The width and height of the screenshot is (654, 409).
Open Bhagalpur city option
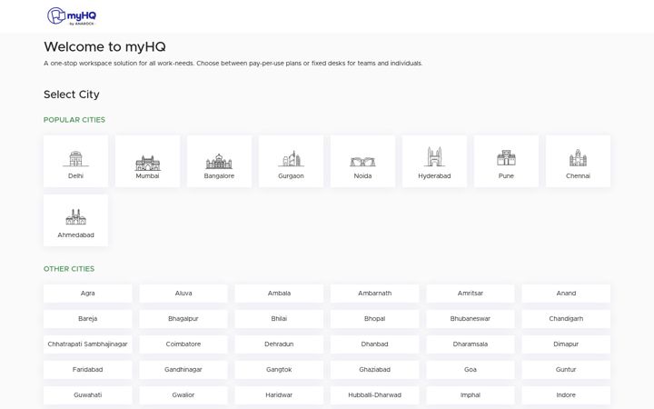tap(183, 319)
